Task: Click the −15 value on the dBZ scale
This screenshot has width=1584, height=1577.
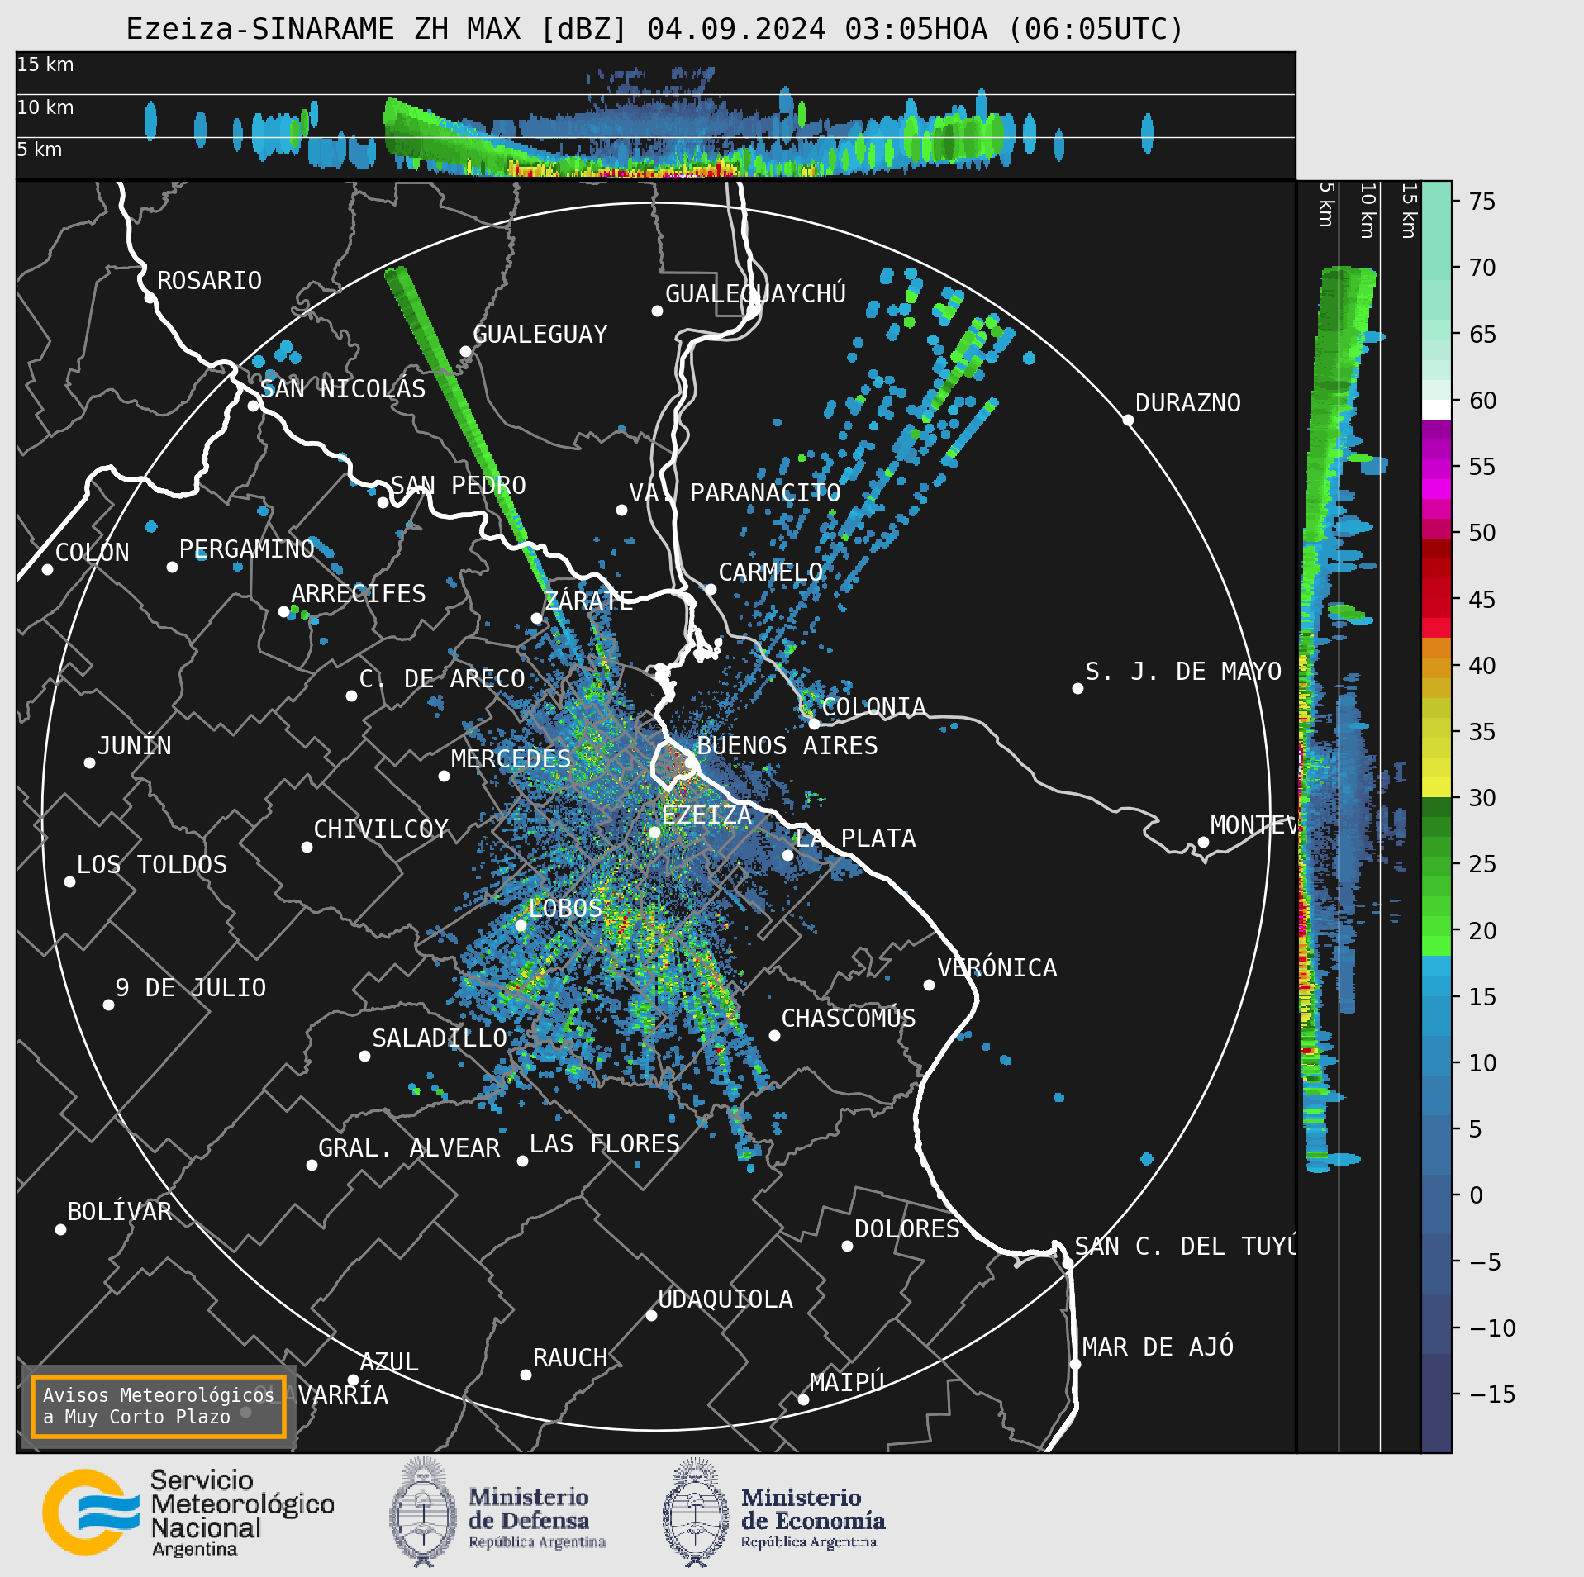Action: pos(1492,1395)
